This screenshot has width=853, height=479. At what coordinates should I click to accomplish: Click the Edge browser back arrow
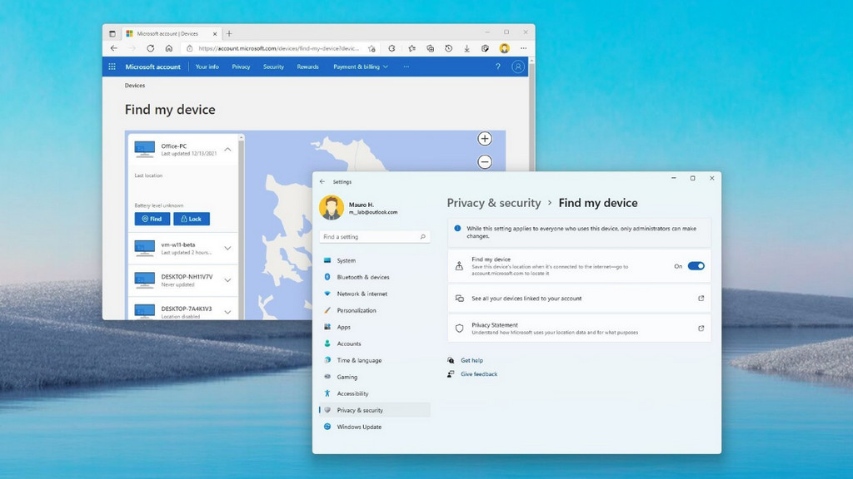point(113,48)
